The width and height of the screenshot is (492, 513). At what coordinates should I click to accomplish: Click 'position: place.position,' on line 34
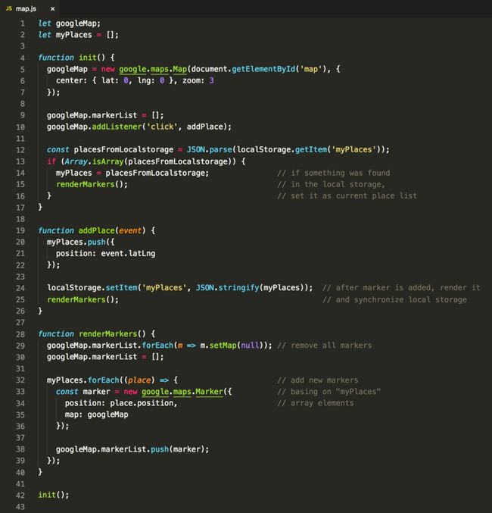pos(121,403)
